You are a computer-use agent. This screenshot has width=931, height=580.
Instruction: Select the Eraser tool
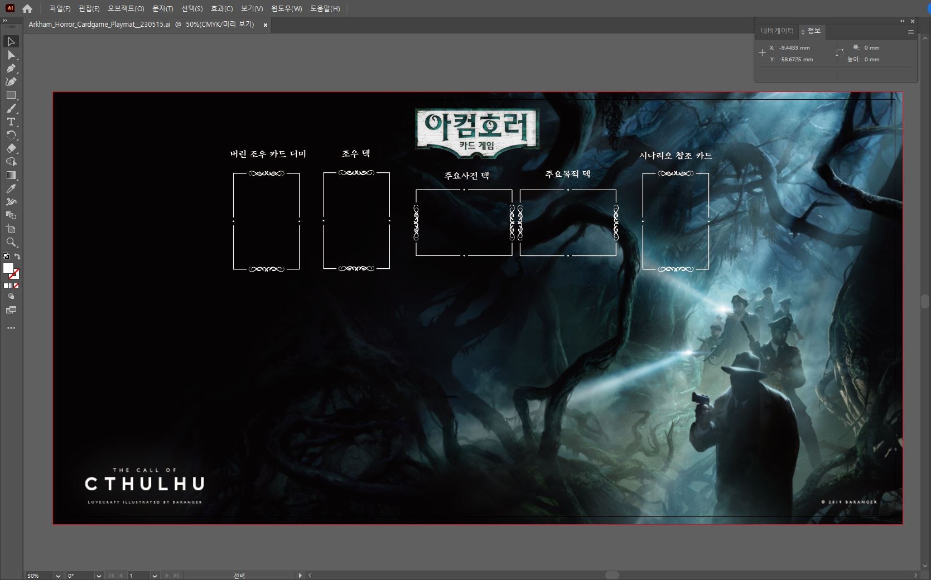click(11, 149)
